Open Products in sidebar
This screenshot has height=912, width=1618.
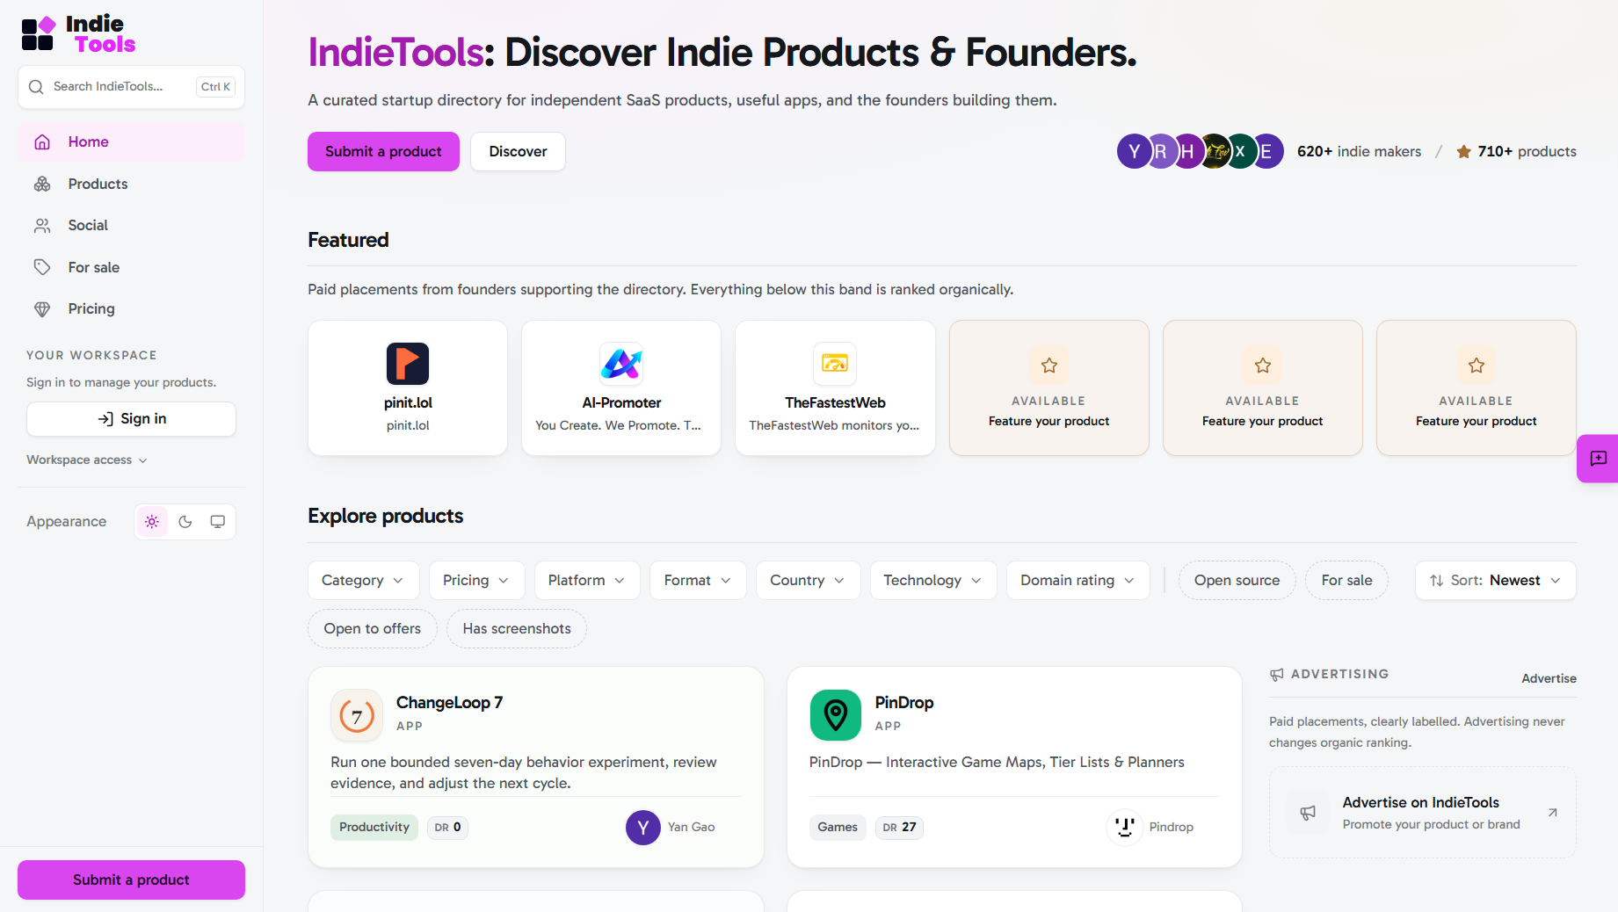coord(131,185)
